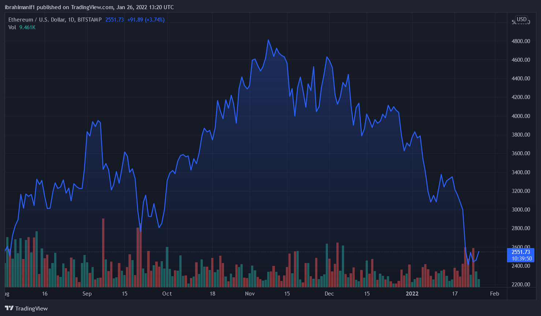Click the 9.461K volume value
The image size is (541, 316).
(27, 27)
